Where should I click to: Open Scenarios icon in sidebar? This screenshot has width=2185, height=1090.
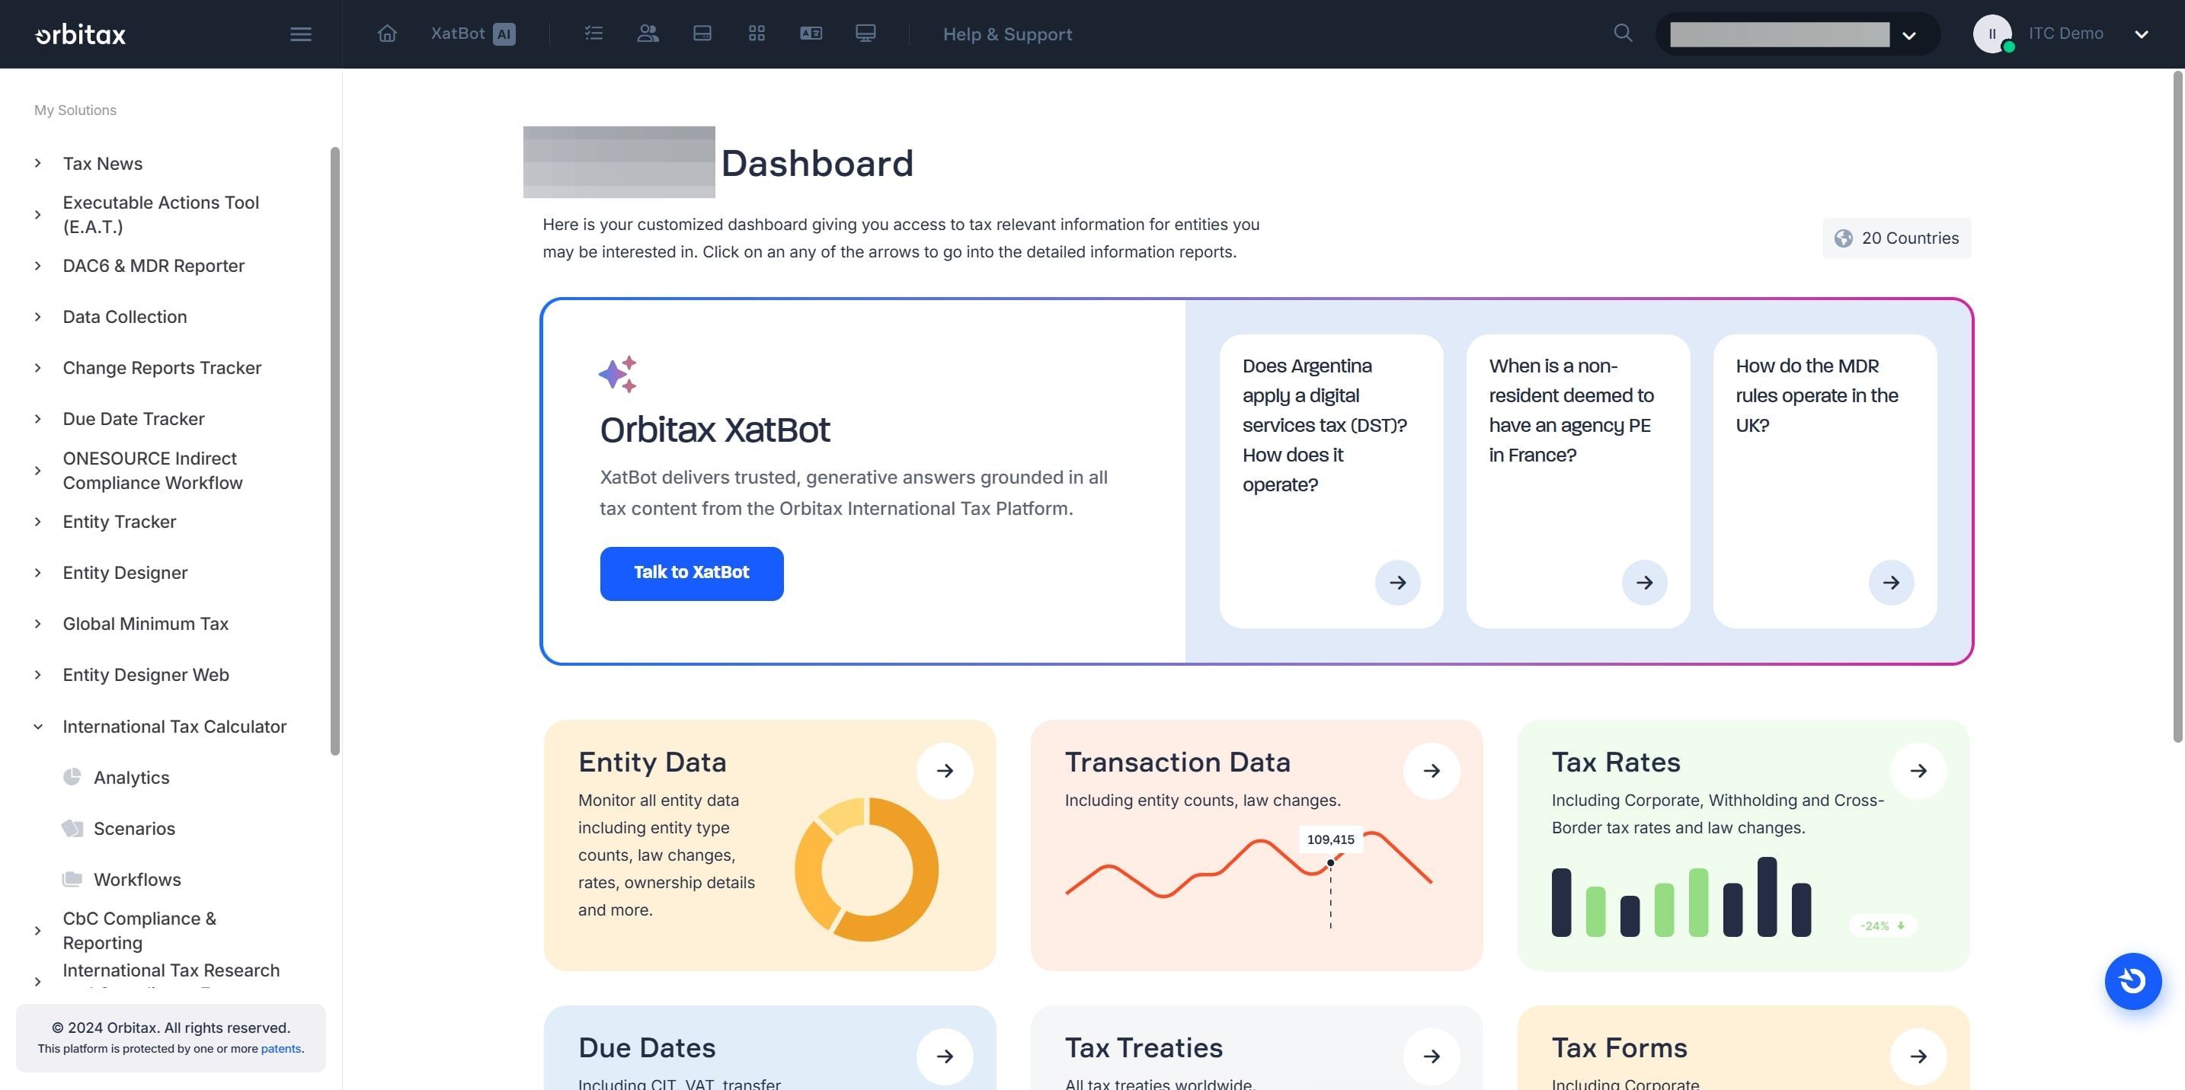point(72,828)
